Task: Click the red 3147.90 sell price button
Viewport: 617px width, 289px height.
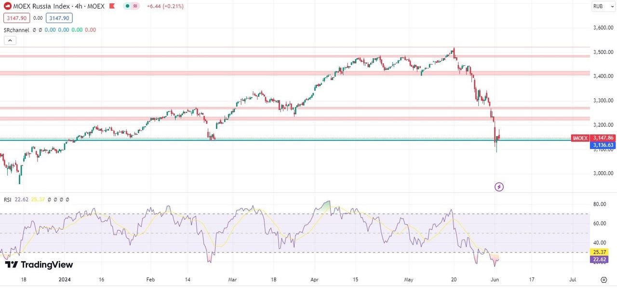Action: [x=17, y=18]
